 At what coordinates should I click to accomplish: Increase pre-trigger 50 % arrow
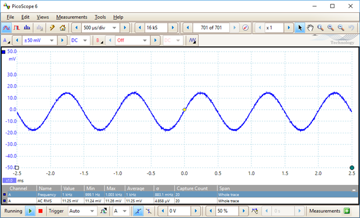click(x=244, y=211)
